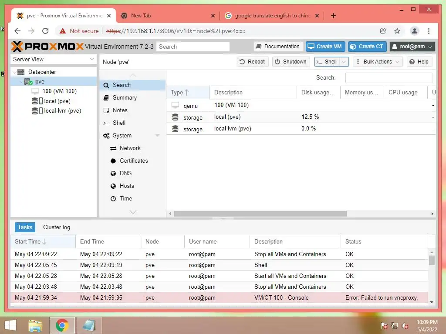446x334 pixels.
Task: Close the New Tab browser tab
Action: tap(213, 16)
